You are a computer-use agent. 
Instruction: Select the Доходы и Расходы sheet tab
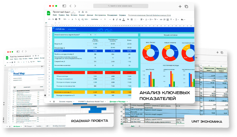(118, 102)
